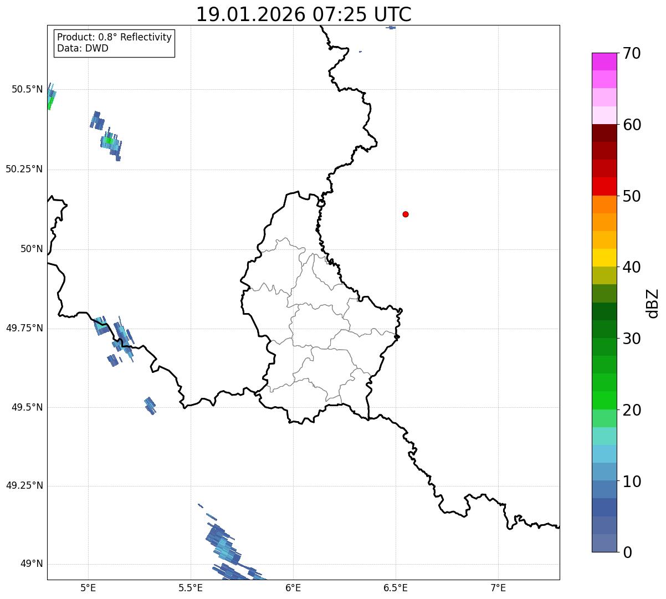666x599 pixels.
Task: Click the "Data: DWD" label
Action: 83,48
